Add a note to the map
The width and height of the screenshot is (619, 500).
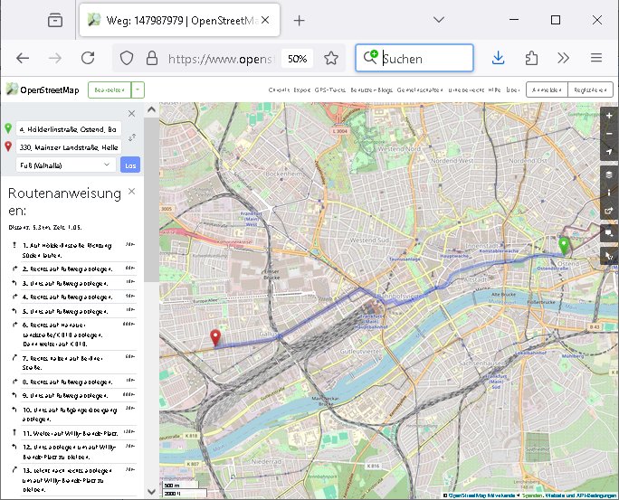[609, 233]
